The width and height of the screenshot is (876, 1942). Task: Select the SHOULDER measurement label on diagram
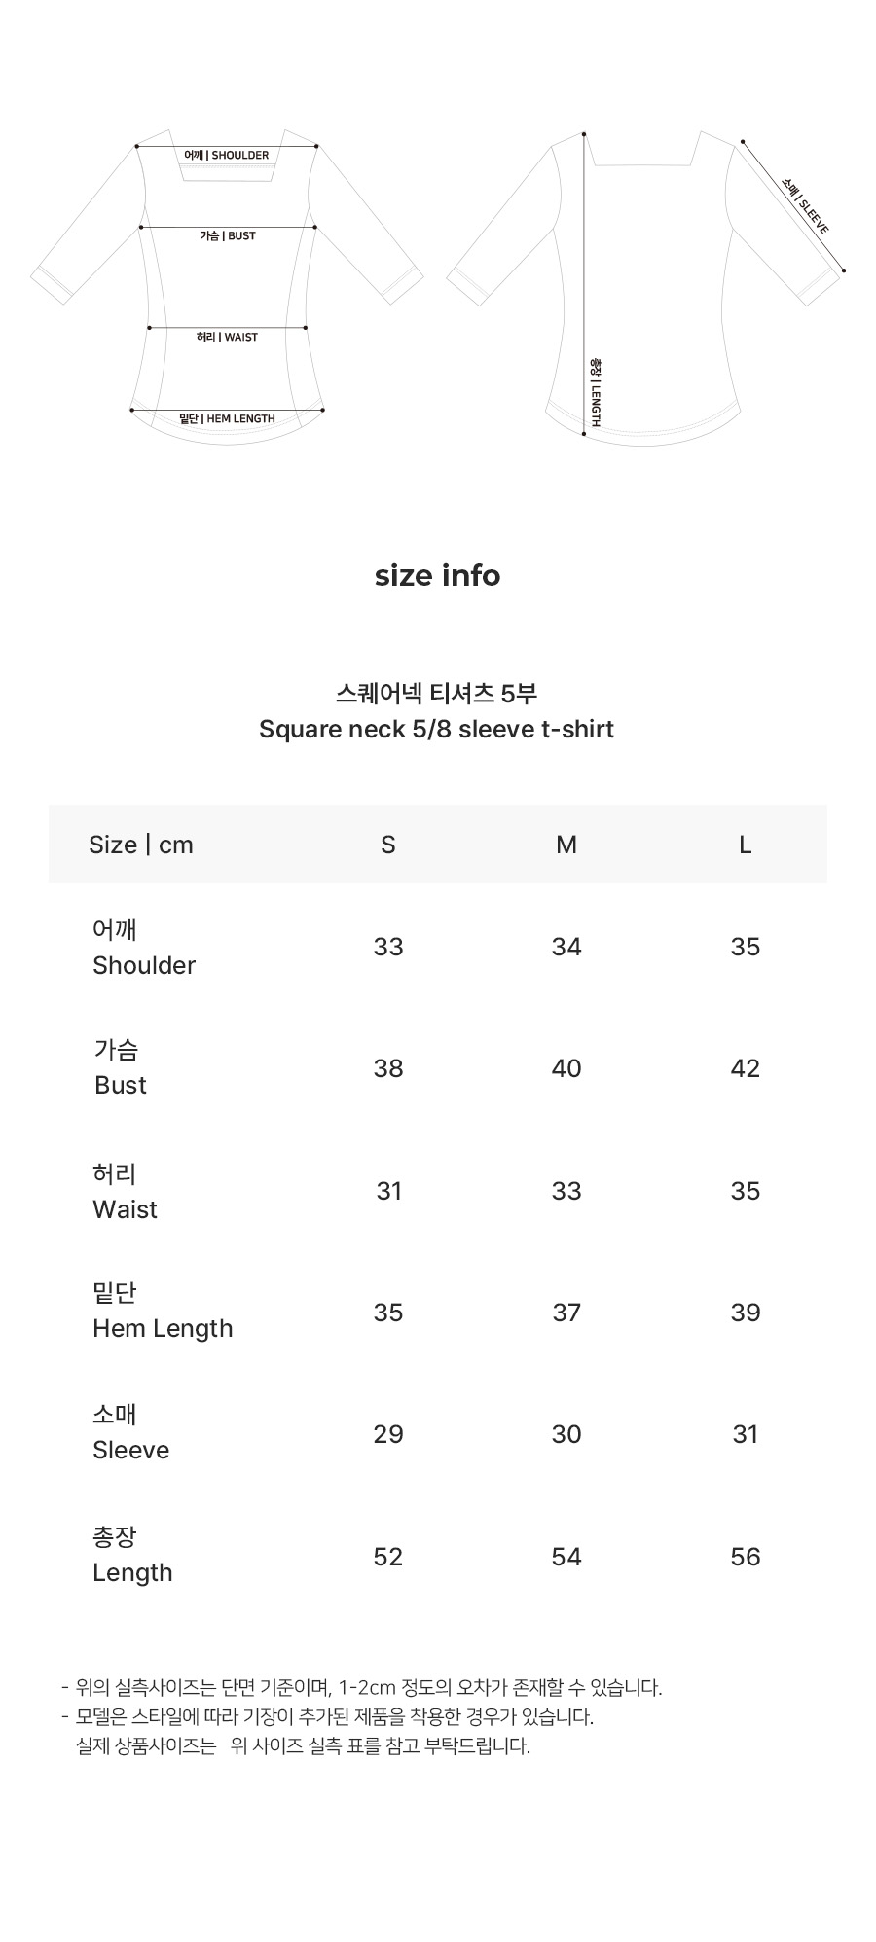[x=227, y=155]
